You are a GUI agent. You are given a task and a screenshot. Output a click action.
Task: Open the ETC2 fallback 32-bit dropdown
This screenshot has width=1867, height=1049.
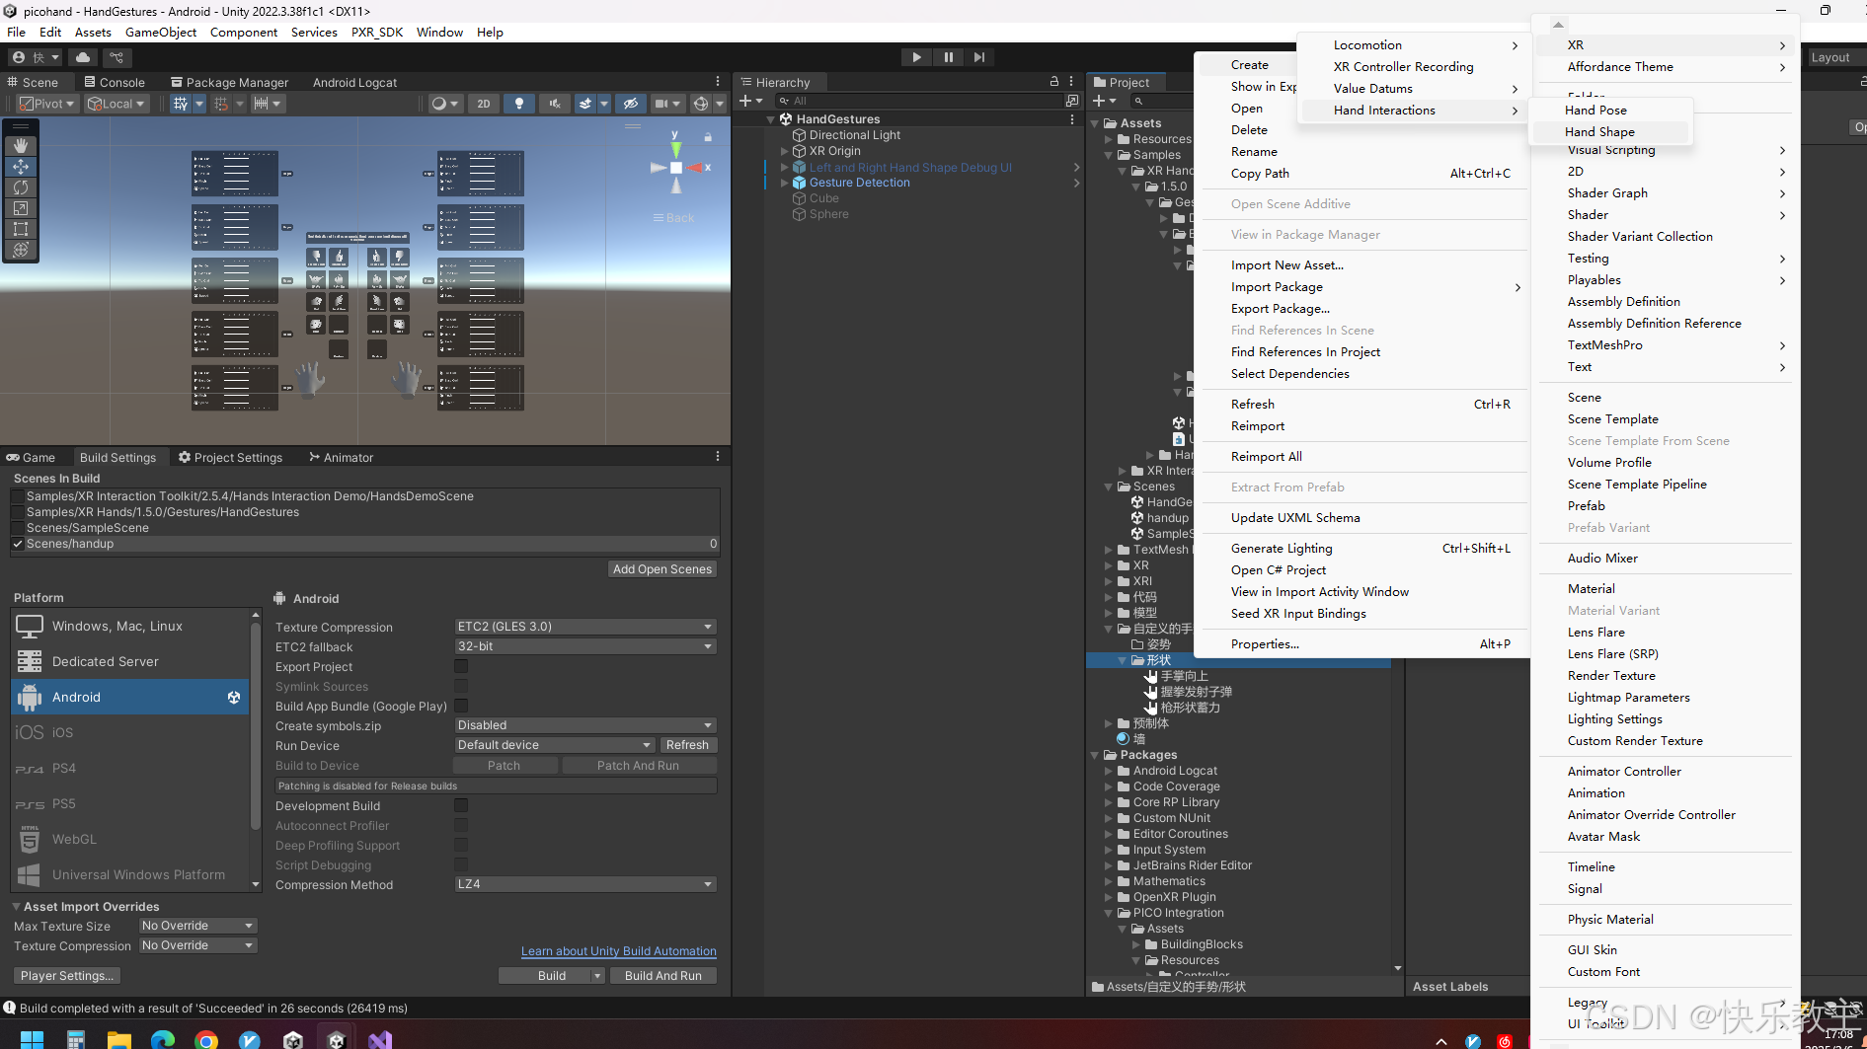point(585,646)
